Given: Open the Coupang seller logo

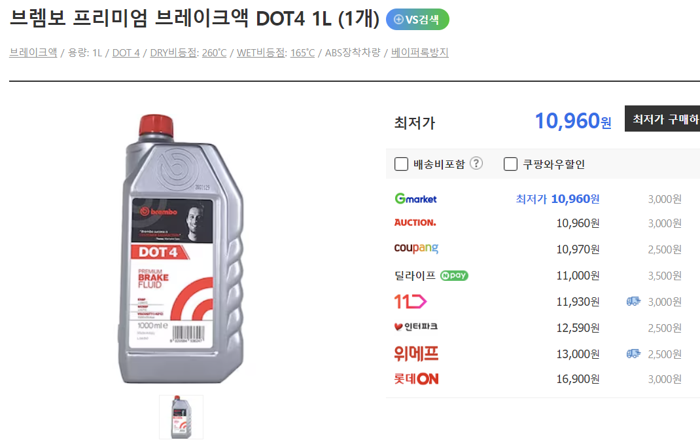Looking at the screenshot, I should click(x=416, y=248).
